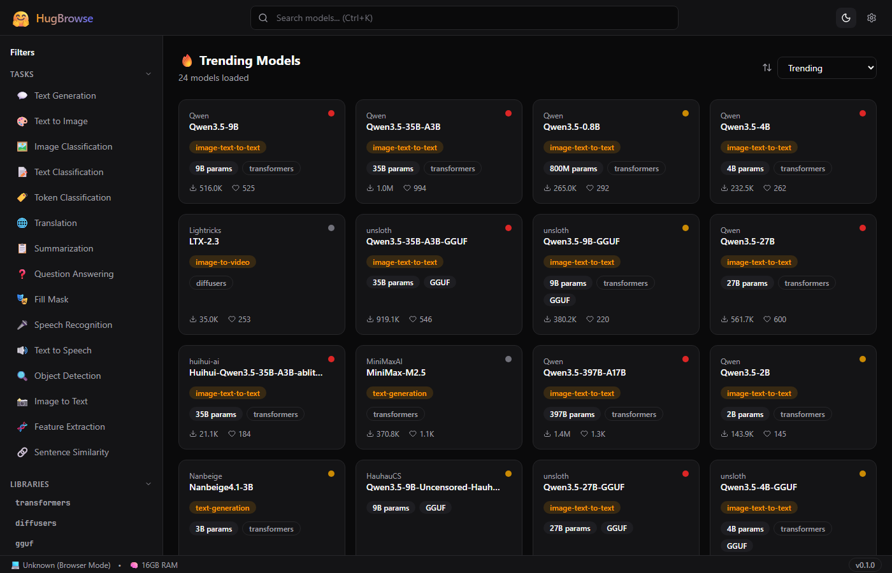Collapse the LIBRARIES section chevron
Image resolution: width=892 pixels, height=573 pixels.
(148, 484)
